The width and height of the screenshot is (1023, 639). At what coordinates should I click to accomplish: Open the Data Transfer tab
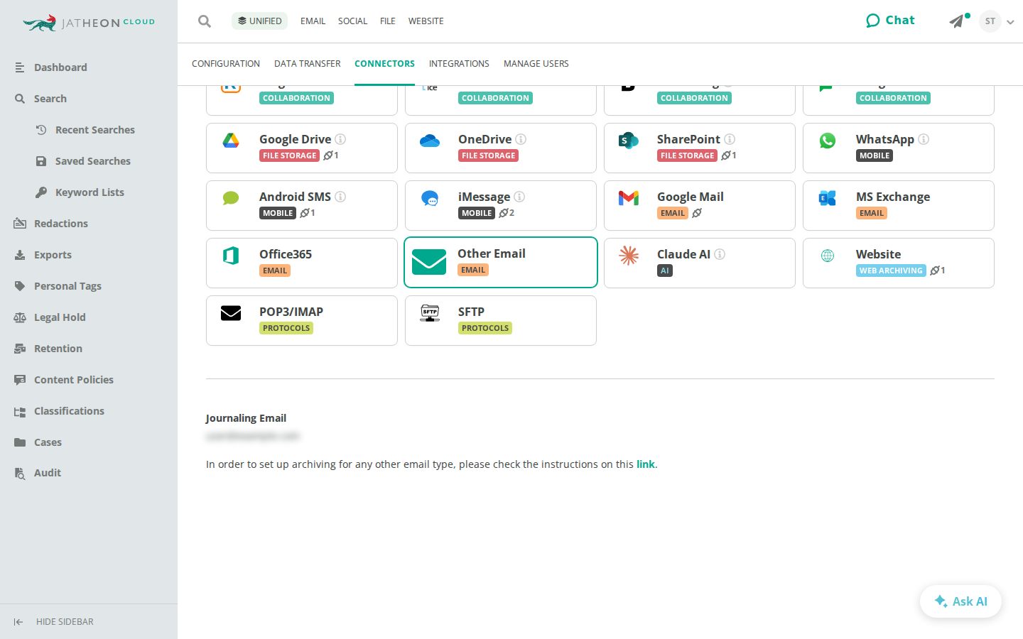tap(308, 64)
